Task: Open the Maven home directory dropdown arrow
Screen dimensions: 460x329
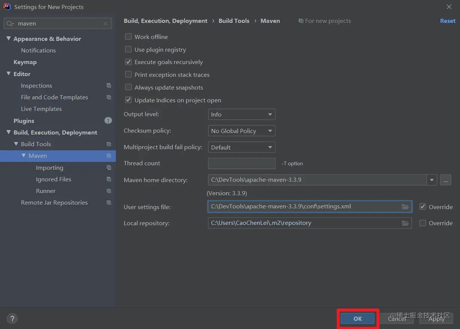Action: click(x=432, y=180)
